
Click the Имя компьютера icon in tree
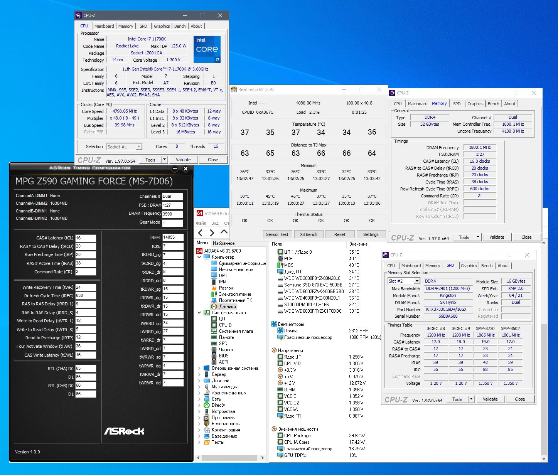click(214, 270)
